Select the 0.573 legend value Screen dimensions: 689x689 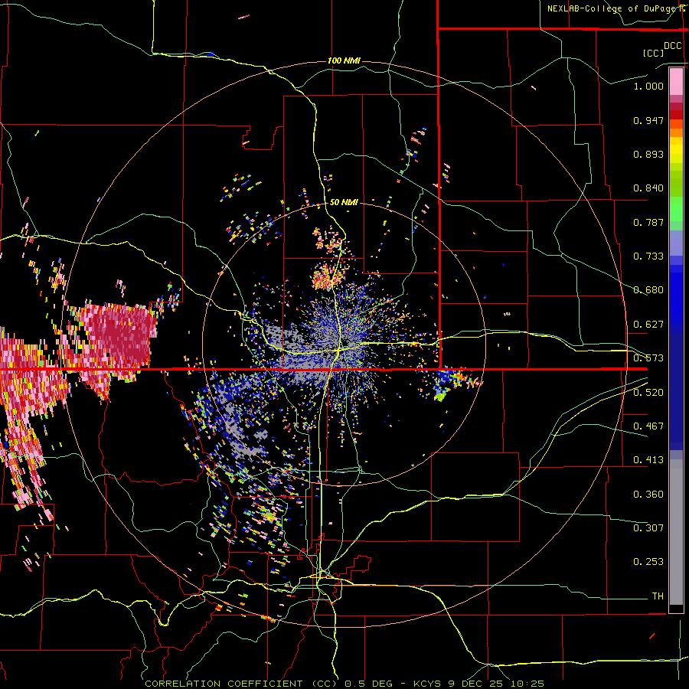click(x=648, y=358)
